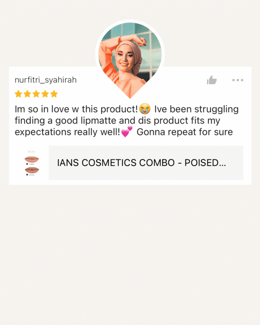Click the "Im so in love" review line
This screenshot has height=325, width=260.
[x=126, y=109]
